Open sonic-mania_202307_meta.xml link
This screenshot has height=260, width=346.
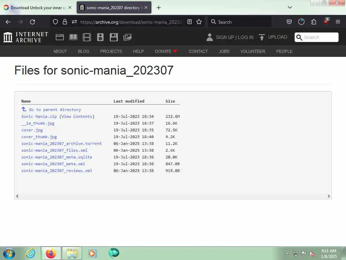[x=53, y=164]
